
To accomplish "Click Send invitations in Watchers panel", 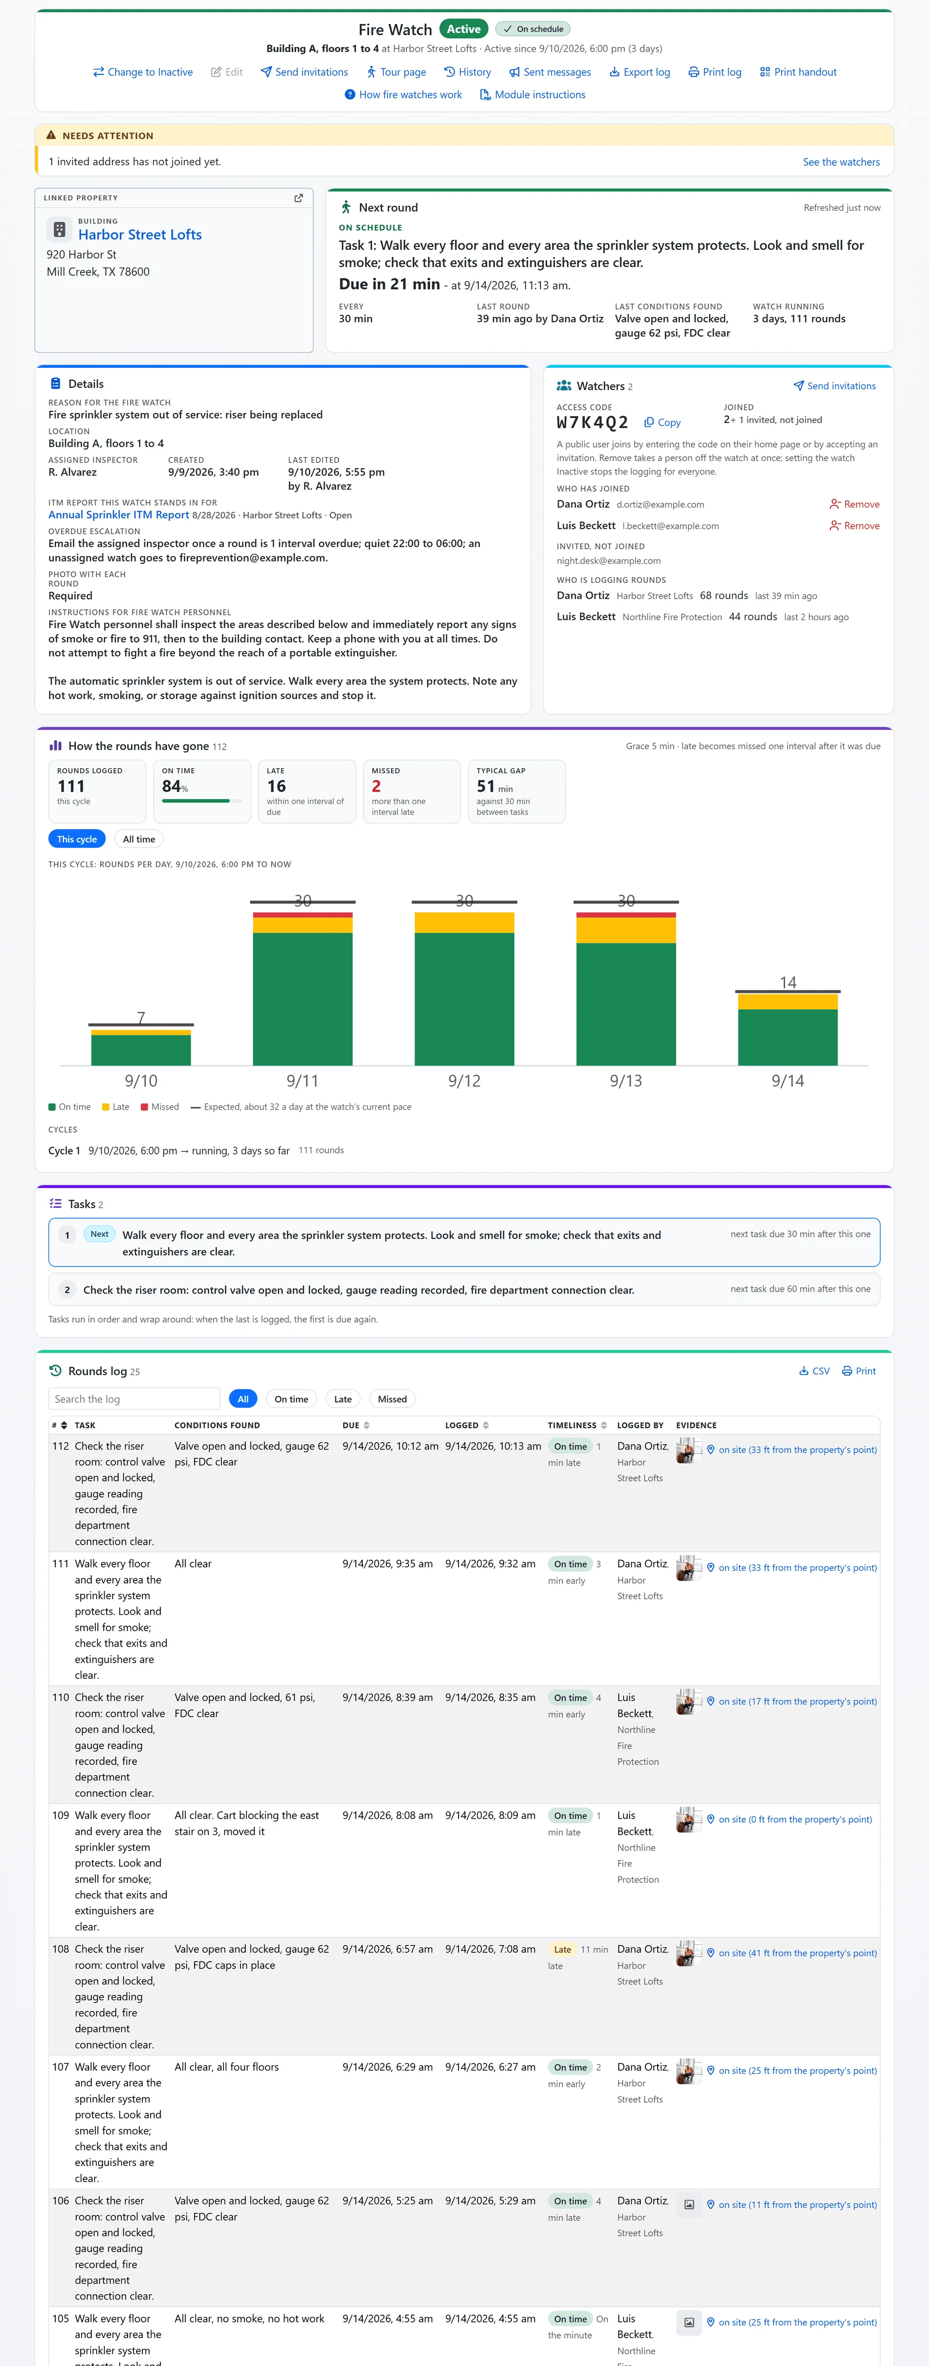I will coord(835,386).
